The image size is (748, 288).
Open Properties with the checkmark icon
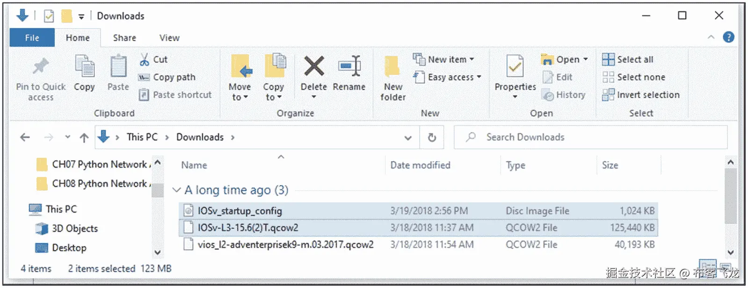point(515,68)
